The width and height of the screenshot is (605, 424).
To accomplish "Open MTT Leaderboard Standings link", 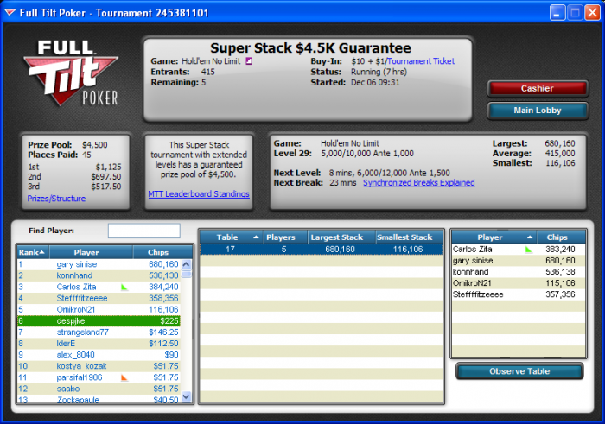I will point(199,194).
